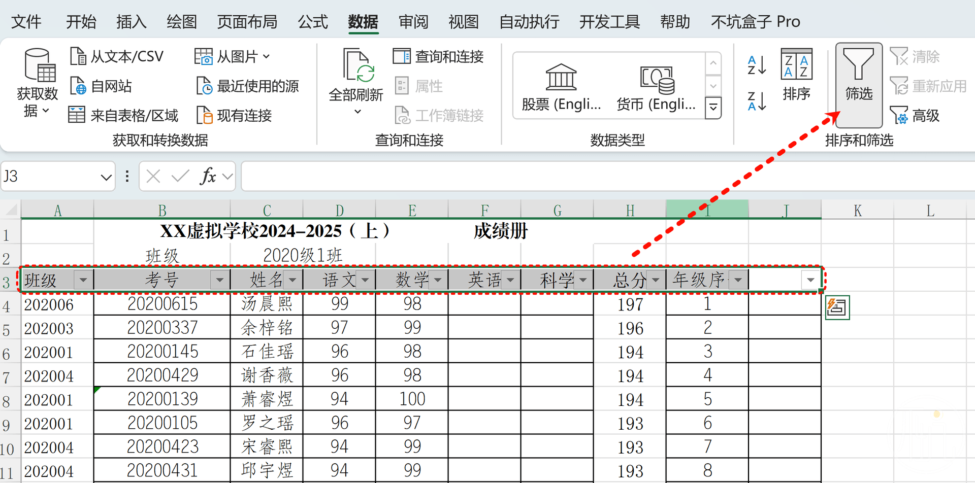The width and height of the screenshot is (975, 483).
Task: Click the Quick Analysis icon beside the table
Action: (x=837, y=307)
